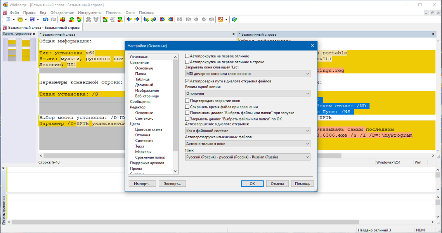Click the Помощь button in settings dialog
The image size is (442, 233).
[302, 184]
